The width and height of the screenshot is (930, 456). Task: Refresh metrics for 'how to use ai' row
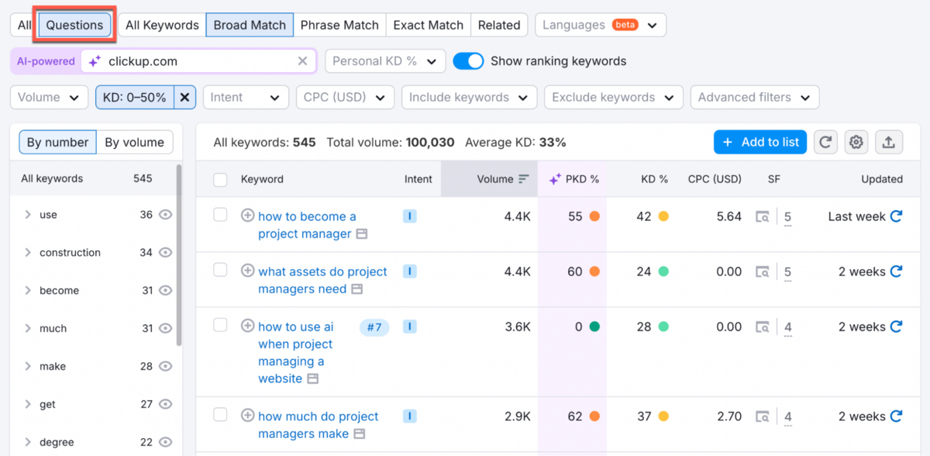point(896,326)
